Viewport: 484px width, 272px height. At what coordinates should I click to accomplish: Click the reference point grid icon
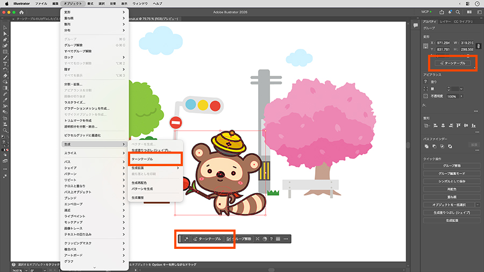click(426, 46)
